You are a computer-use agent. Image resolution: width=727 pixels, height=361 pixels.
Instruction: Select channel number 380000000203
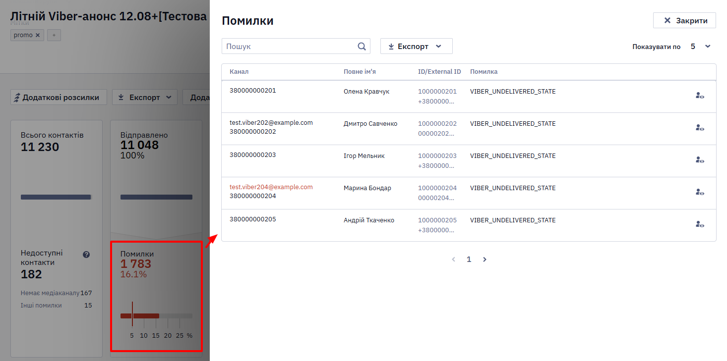point(253,155)
